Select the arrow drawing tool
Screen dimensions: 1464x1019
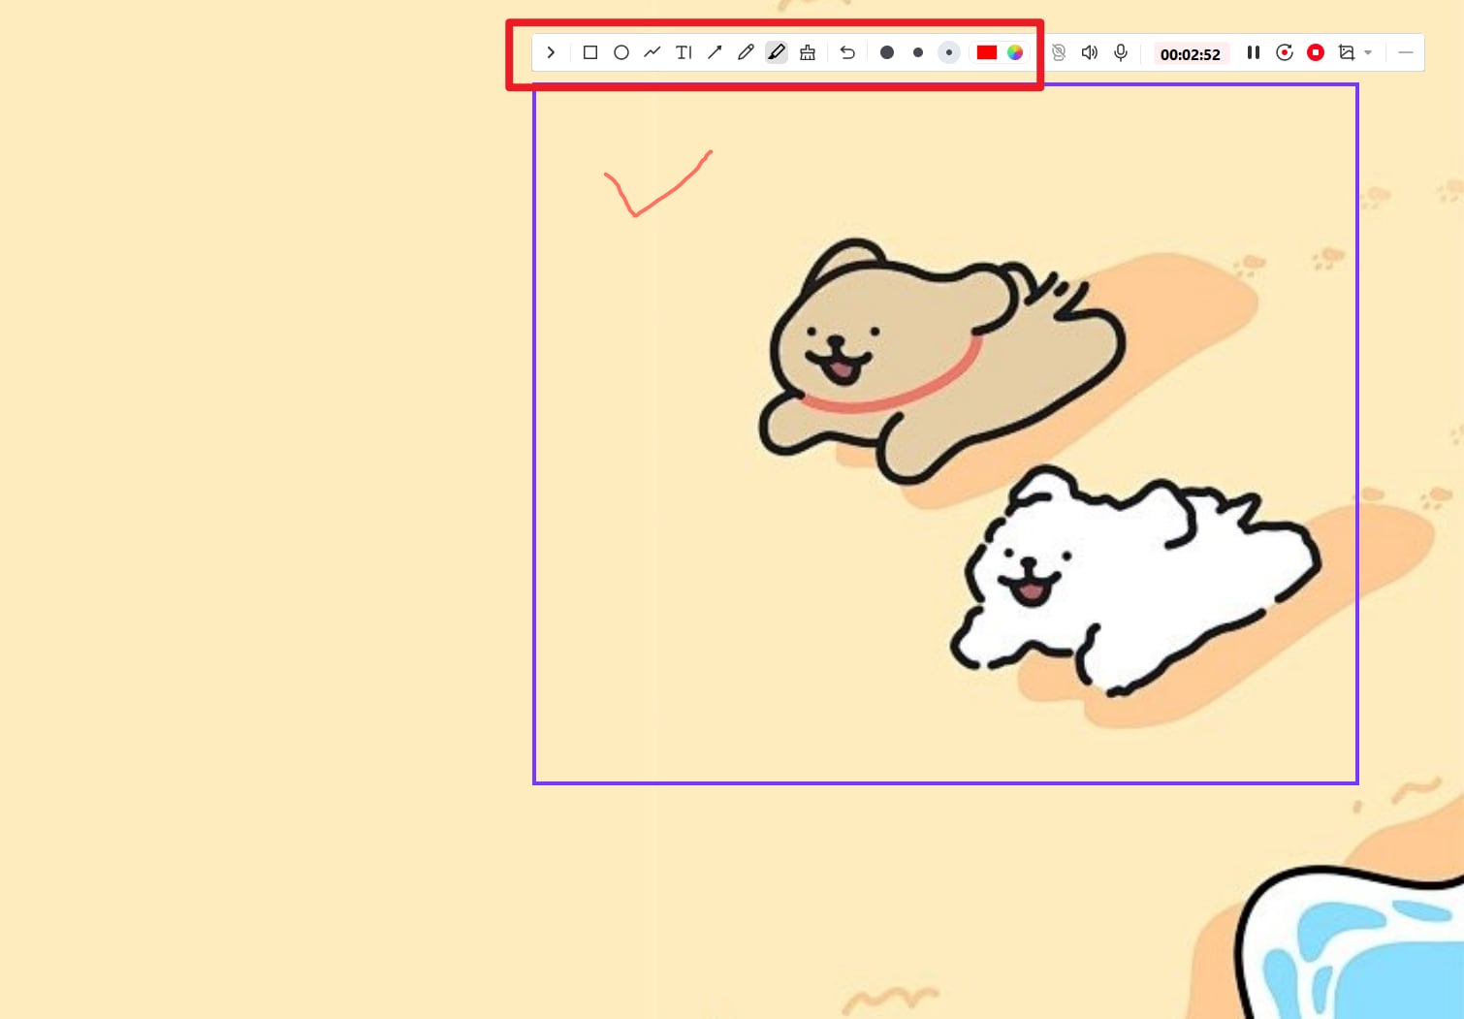(715, 52)
